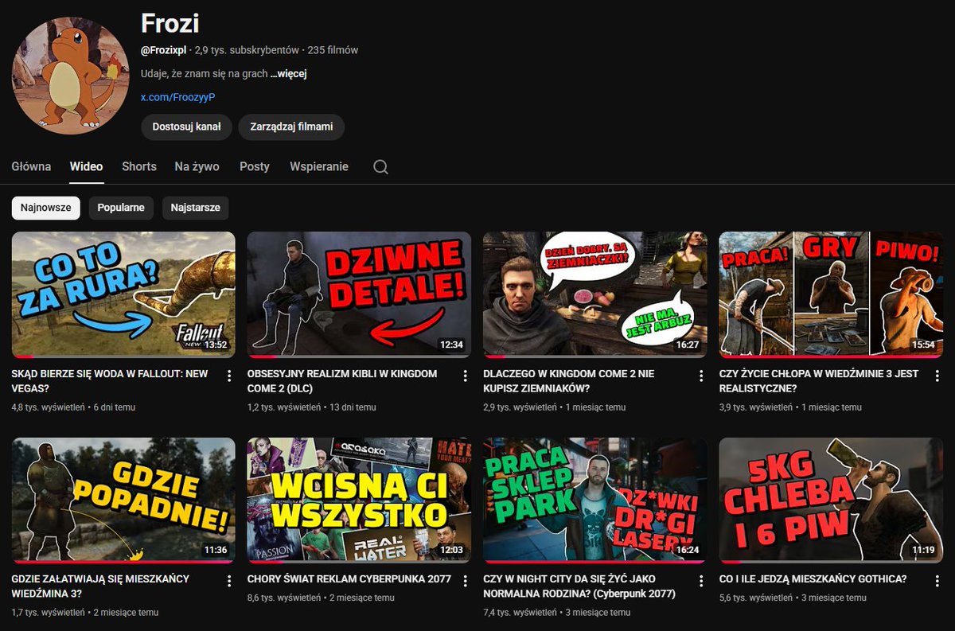Open options menu for Kingdom Come 2 ziemniaków video
955x631 pixels.
coord(701,376)
